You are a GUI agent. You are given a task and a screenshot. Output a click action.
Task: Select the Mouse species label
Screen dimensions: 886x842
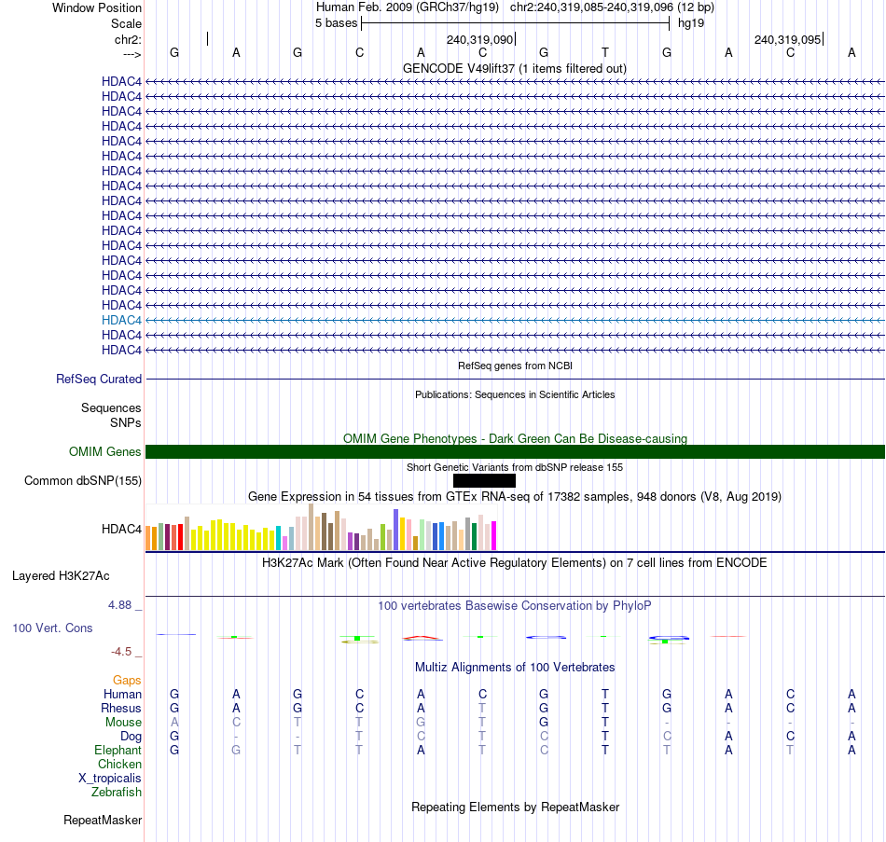[x=123, y=723]
